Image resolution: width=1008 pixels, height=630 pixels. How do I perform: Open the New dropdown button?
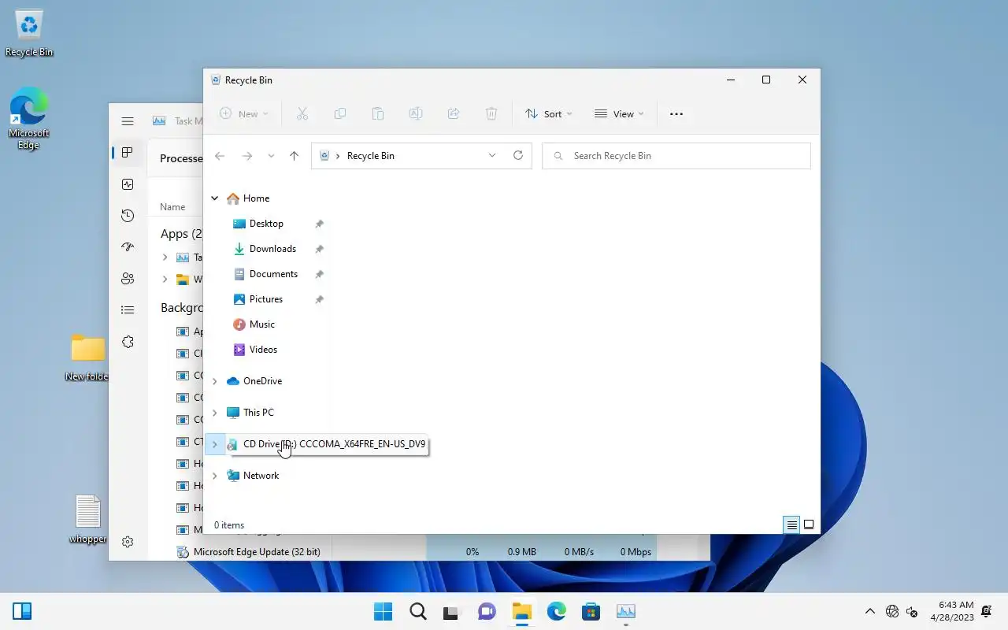244,114
